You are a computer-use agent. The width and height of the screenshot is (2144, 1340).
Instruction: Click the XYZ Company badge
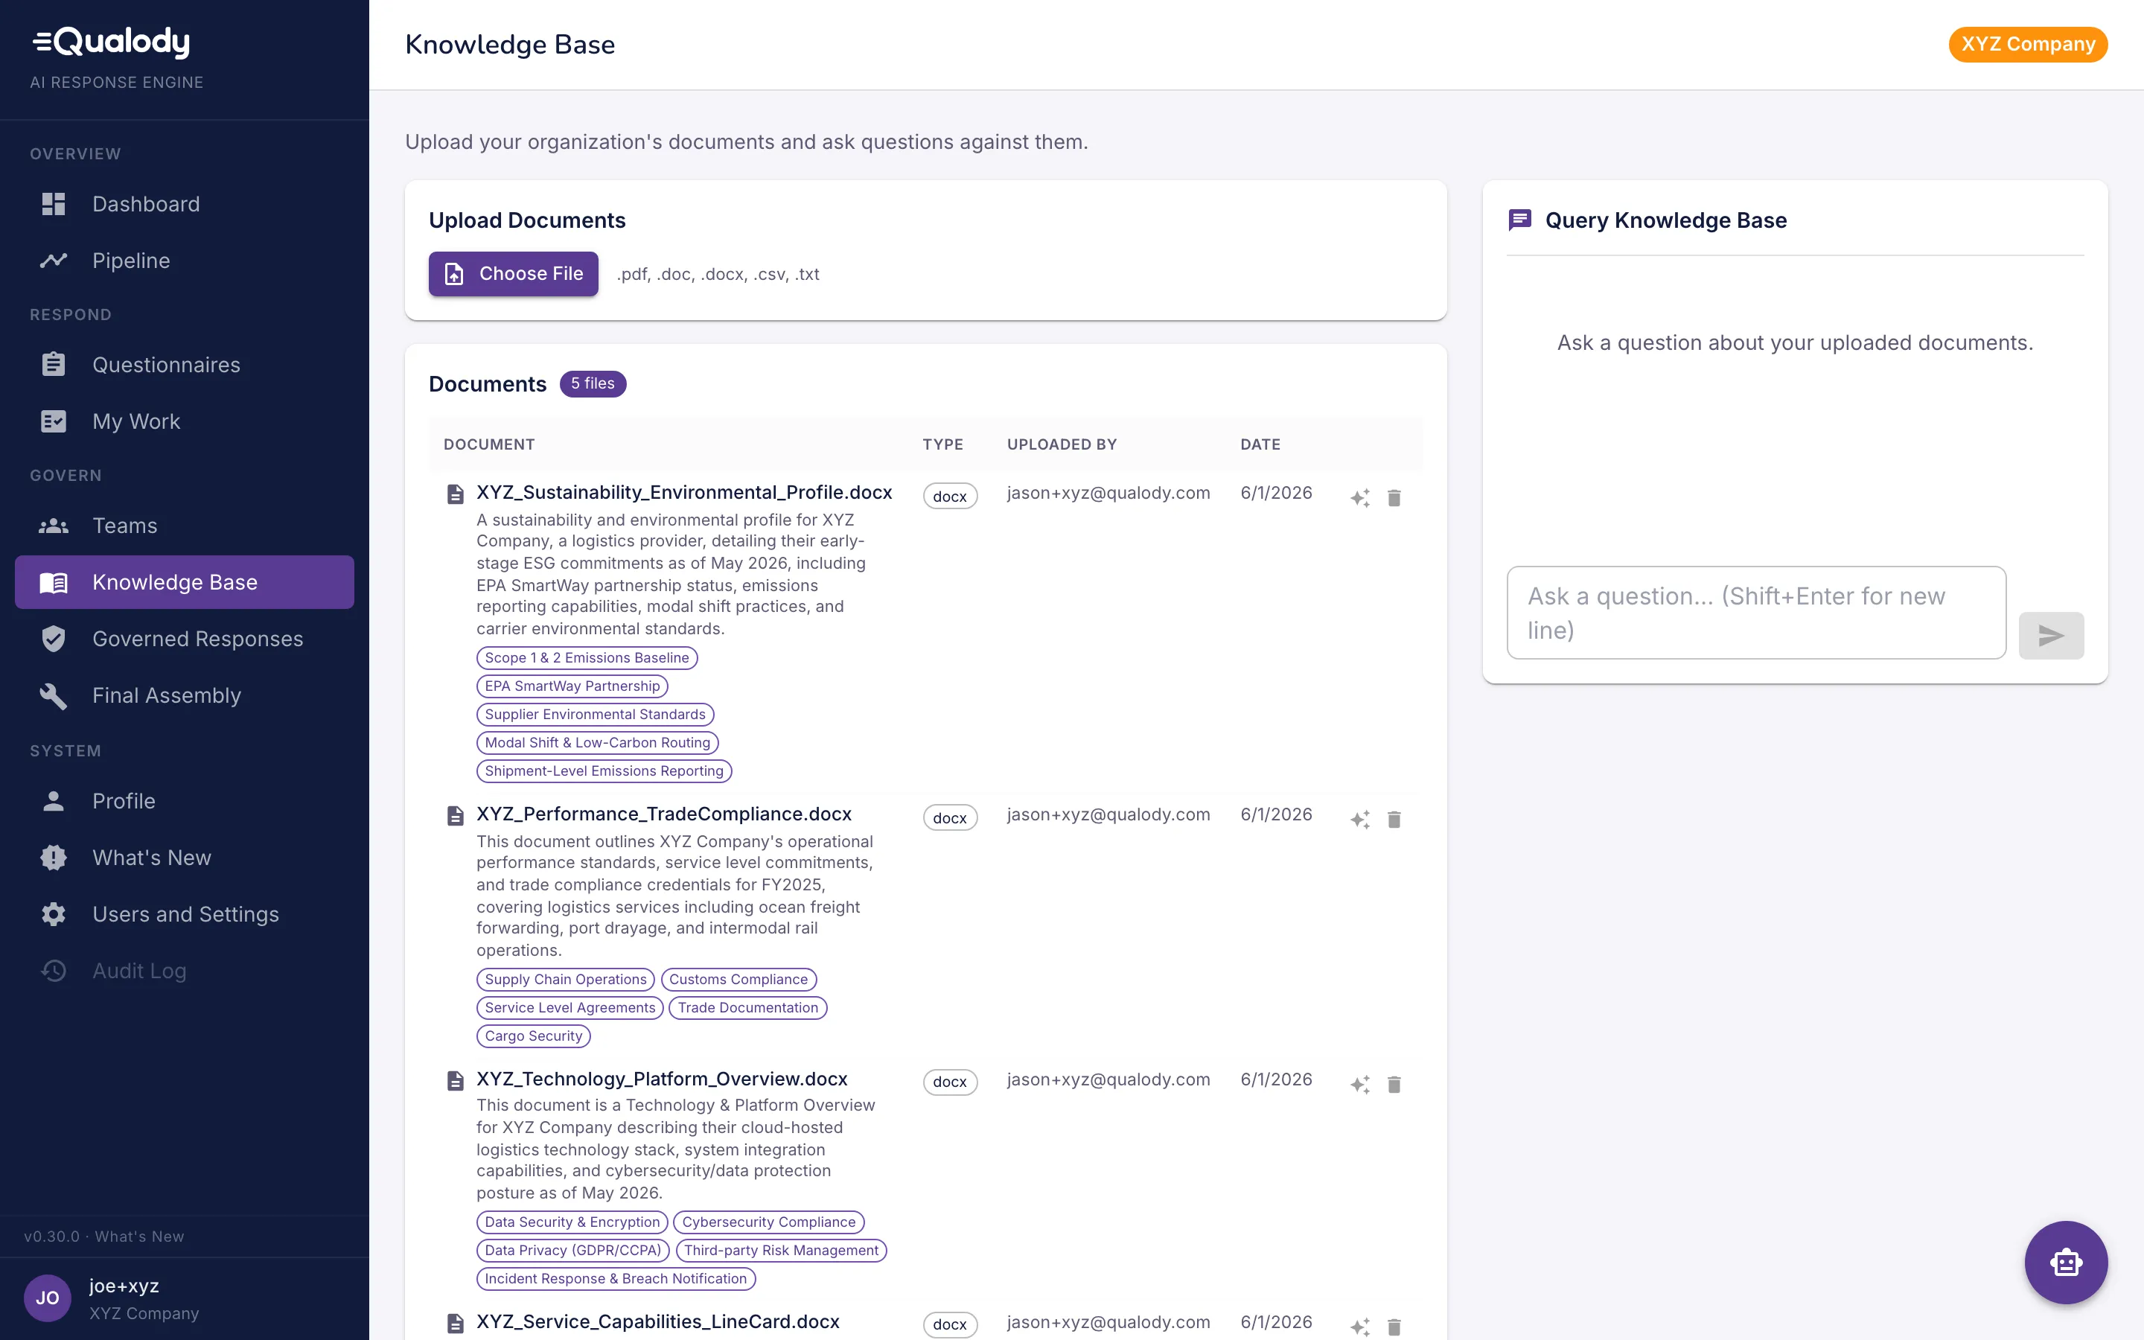tap(2027, 45)
